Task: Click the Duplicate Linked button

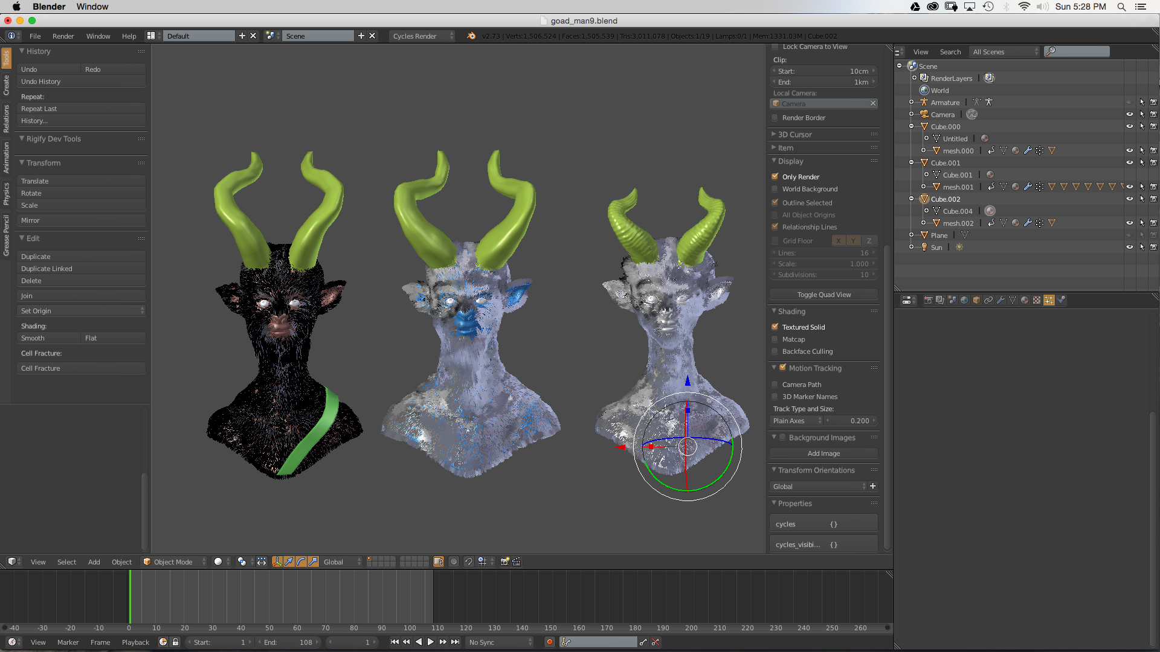Action: pyautogui.click(x=82, y=269)
